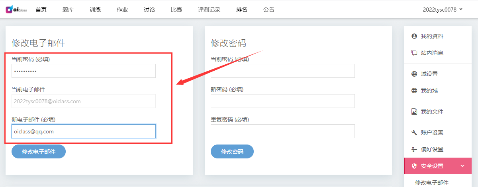Open 讨论 in the top navigation
Image resolution: width=478 pixels, height=187 pixels.
click(x=149, y=10)
